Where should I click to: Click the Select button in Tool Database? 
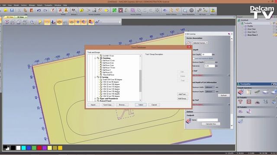141,105
